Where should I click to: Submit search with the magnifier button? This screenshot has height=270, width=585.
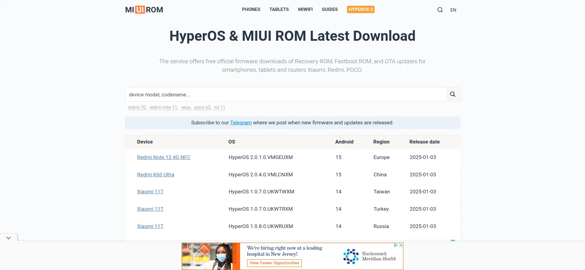click(453, 94)
